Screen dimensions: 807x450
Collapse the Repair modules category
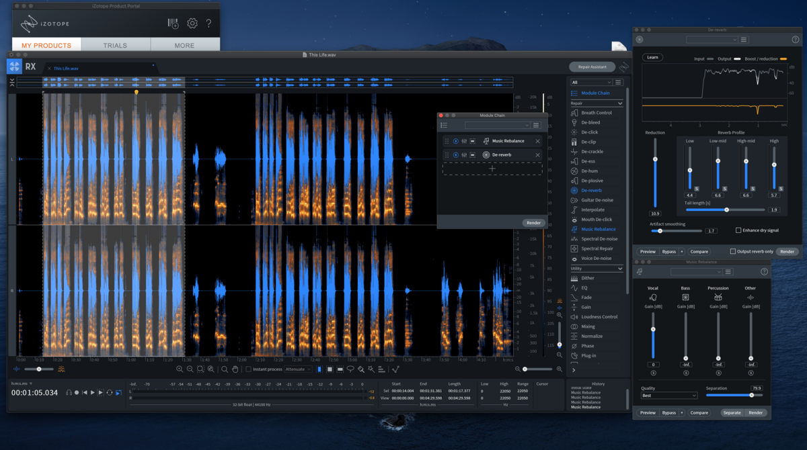(x=620, y=103)
